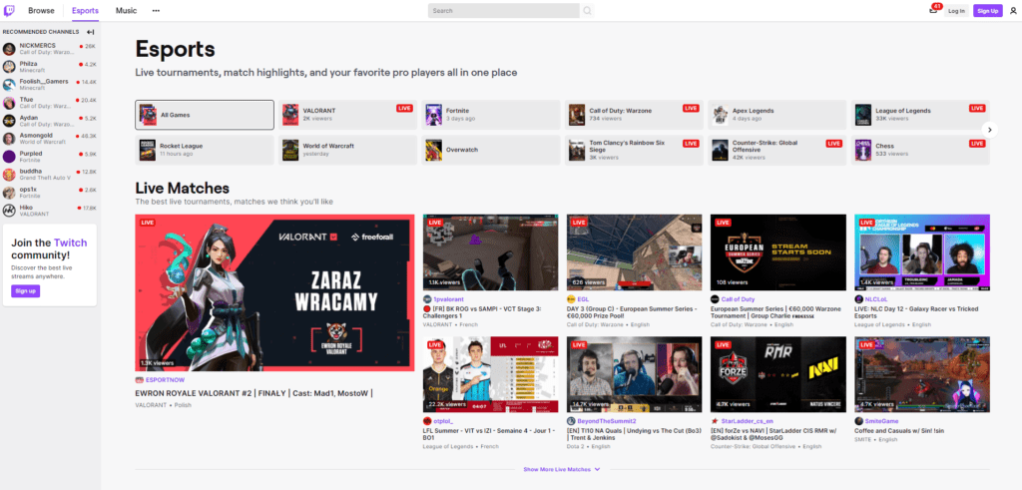Click Philza channel avatar
Viewport: 1022px width, 490px height.
tap(9, 67)
